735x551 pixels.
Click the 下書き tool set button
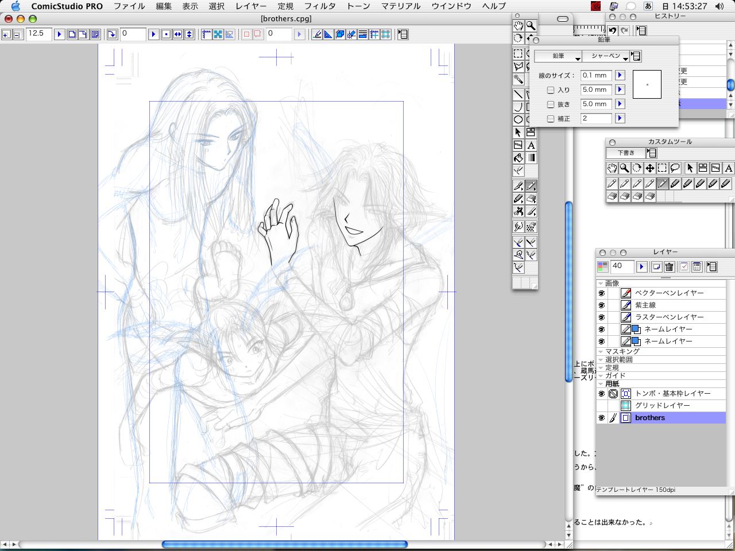[x=626, y=153]
